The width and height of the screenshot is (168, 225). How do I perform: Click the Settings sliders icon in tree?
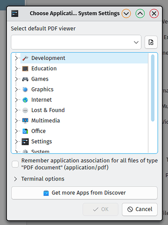(x=25, y=141)
